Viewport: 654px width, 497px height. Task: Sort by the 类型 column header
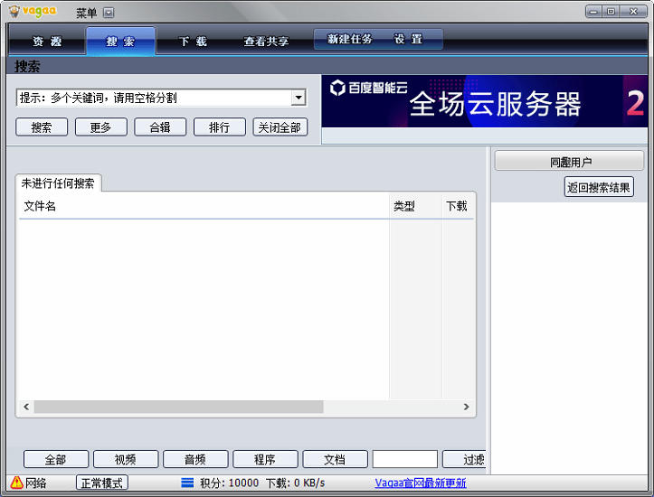click(415, 206)
